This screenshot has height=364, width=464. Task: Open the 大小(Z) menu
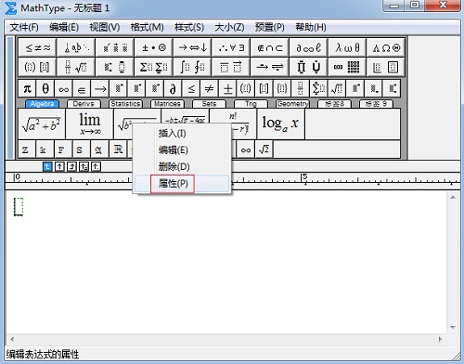[229, 27]
